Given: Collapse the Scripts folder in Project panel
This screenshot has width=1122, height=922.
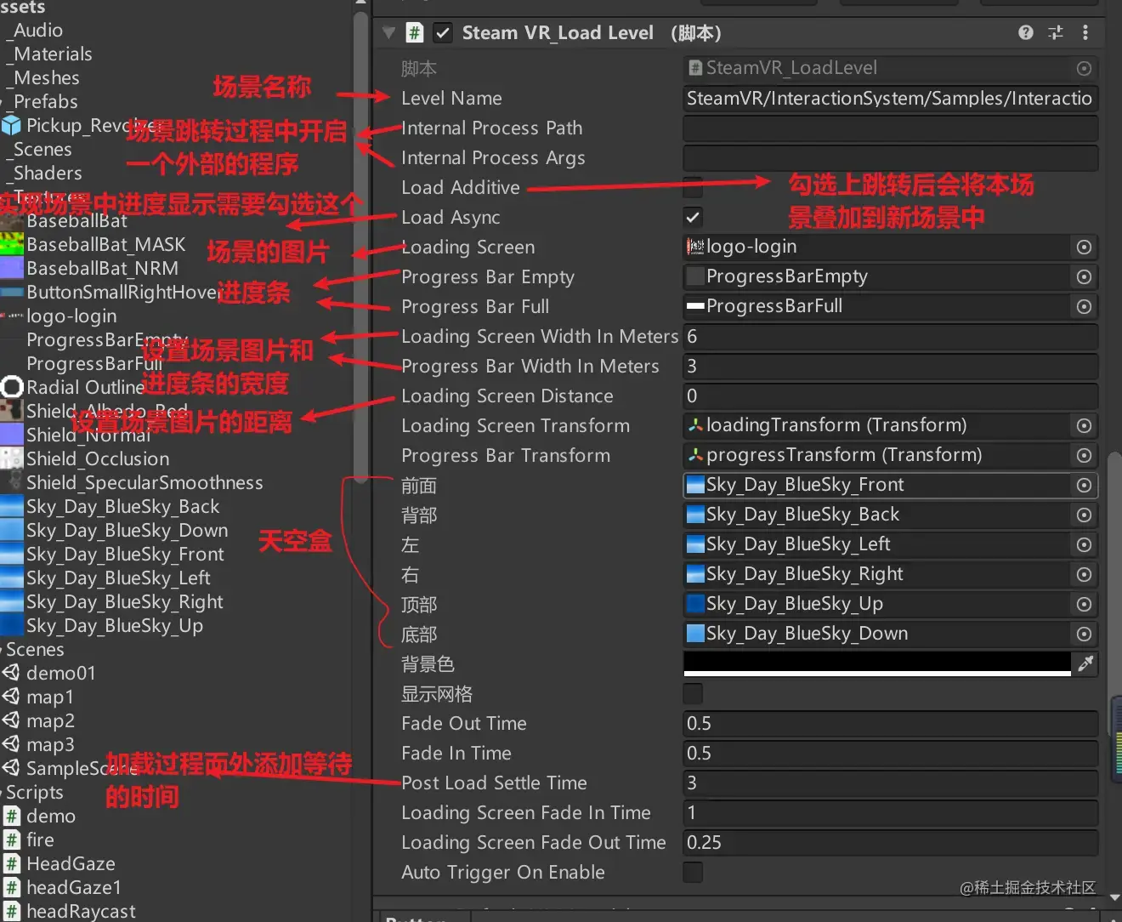Looking at the screenshot, I should (3, 792).
